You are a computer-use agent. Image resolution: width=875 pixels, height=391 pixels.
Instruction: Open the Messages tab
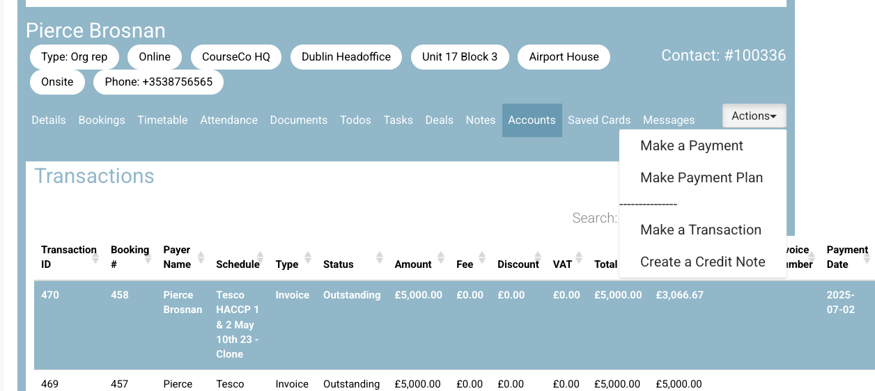(669, 120)
